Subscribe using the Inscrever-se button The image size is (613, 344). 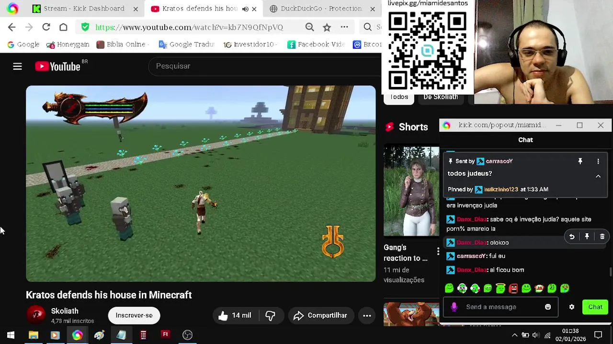click(134, 315)
